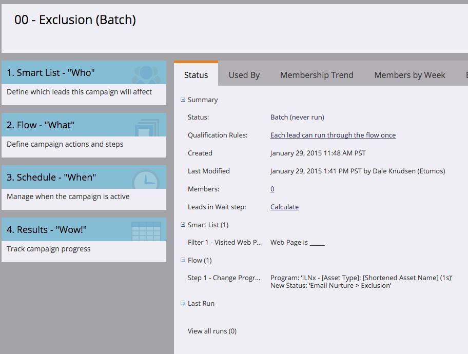Viewport: 468px width, 354px height.
Task: Click the table grid icon on Results tile
Action: [x=146, y=231]
